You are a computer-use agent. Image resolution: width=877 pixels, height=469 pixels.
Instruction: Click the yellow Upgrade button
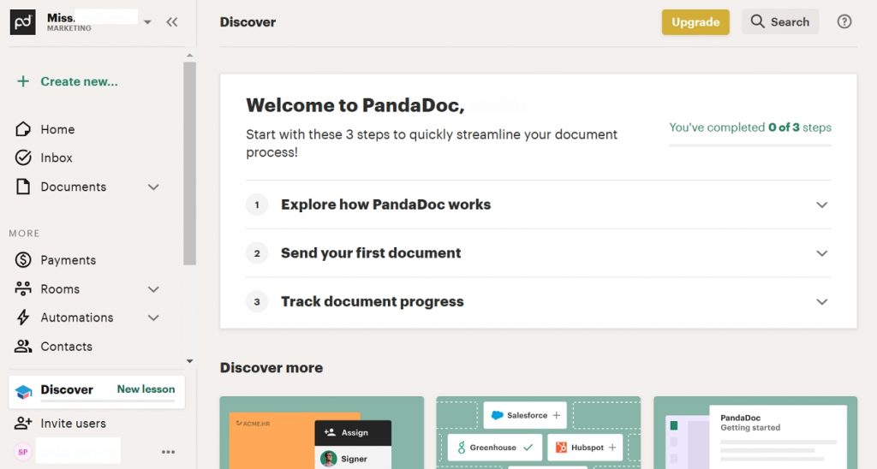pos(695,22)
